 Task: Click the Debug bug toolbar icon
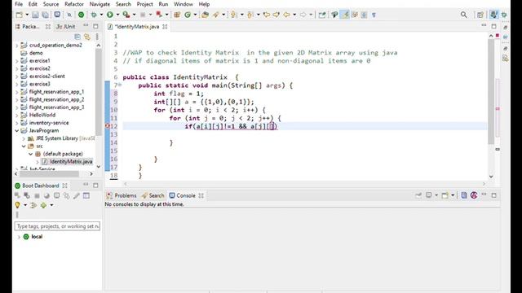94,15
